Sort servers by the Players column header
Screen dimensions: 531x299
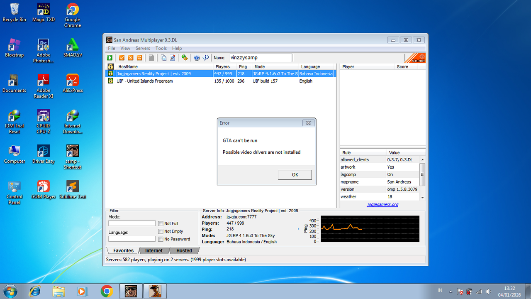pos(225,66)
